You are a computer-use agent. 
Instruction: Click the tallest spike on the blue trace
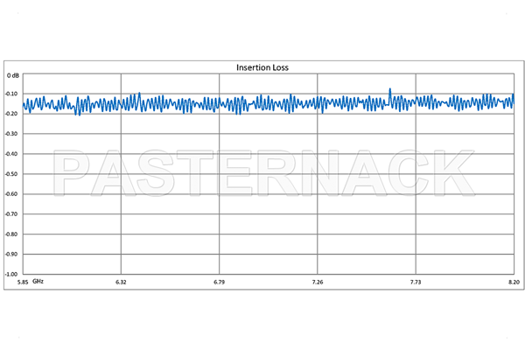pos(390,89)
